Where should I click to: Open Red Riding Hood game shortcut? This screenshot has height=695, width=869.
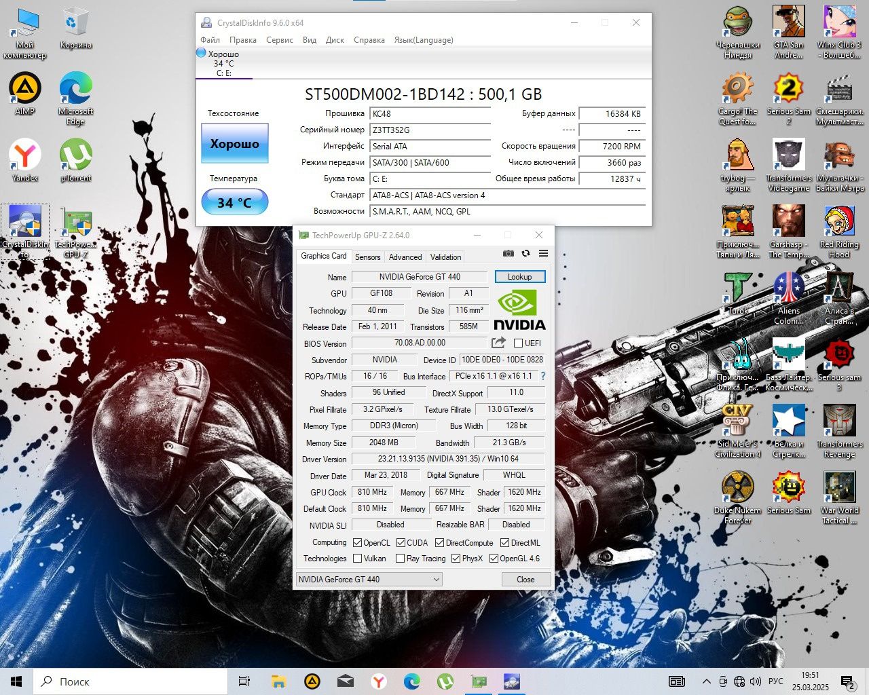840,232
